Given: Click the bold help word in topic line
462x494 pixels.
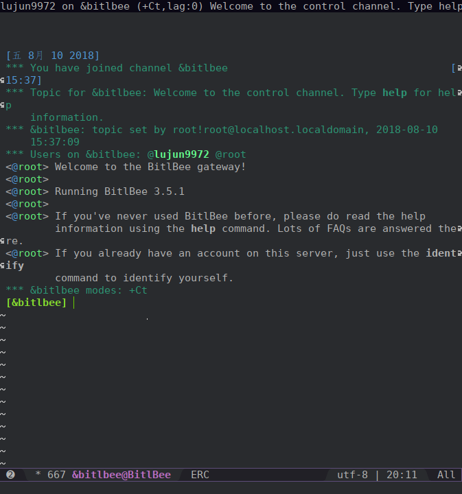Looking at the screenshot, I should 395,93.
